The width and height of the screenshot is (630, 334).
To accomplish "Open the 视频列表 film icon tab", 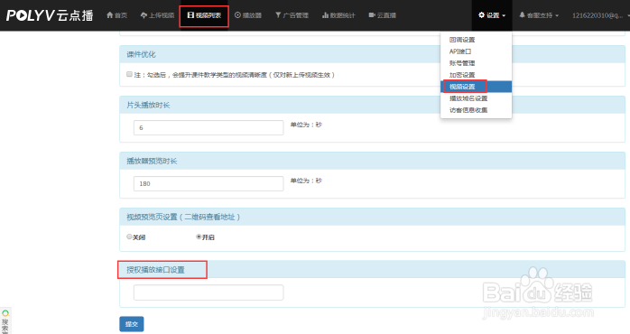I will pos(204,15).
